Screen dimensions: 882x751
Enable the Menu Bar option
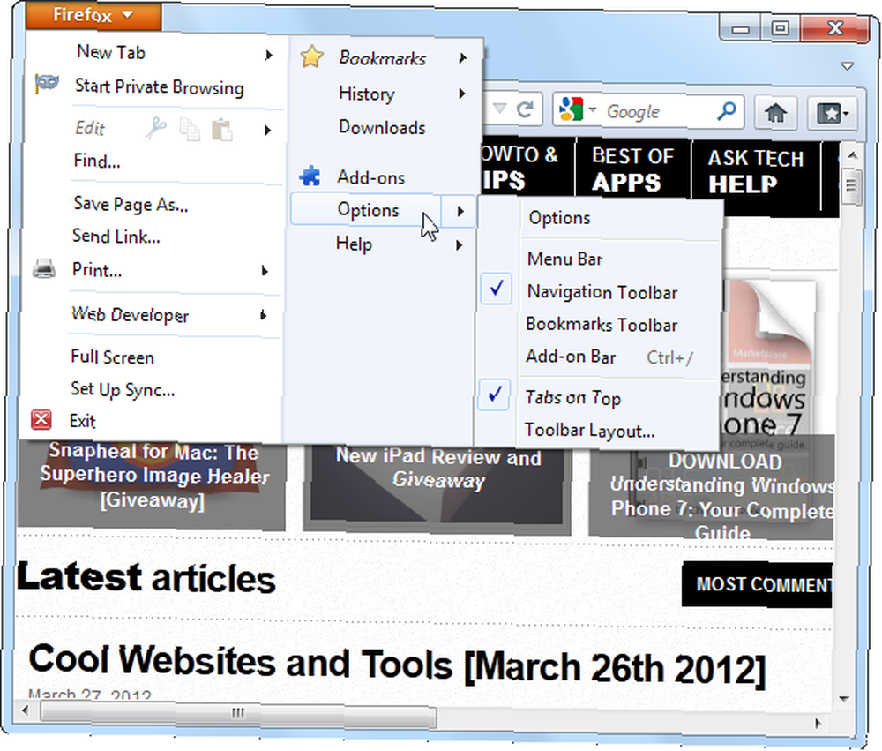pos(564,259)
